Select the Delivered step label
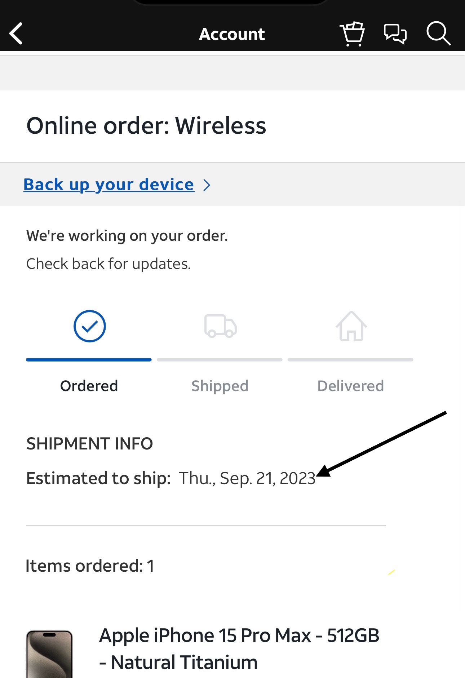 pos(350,386)
